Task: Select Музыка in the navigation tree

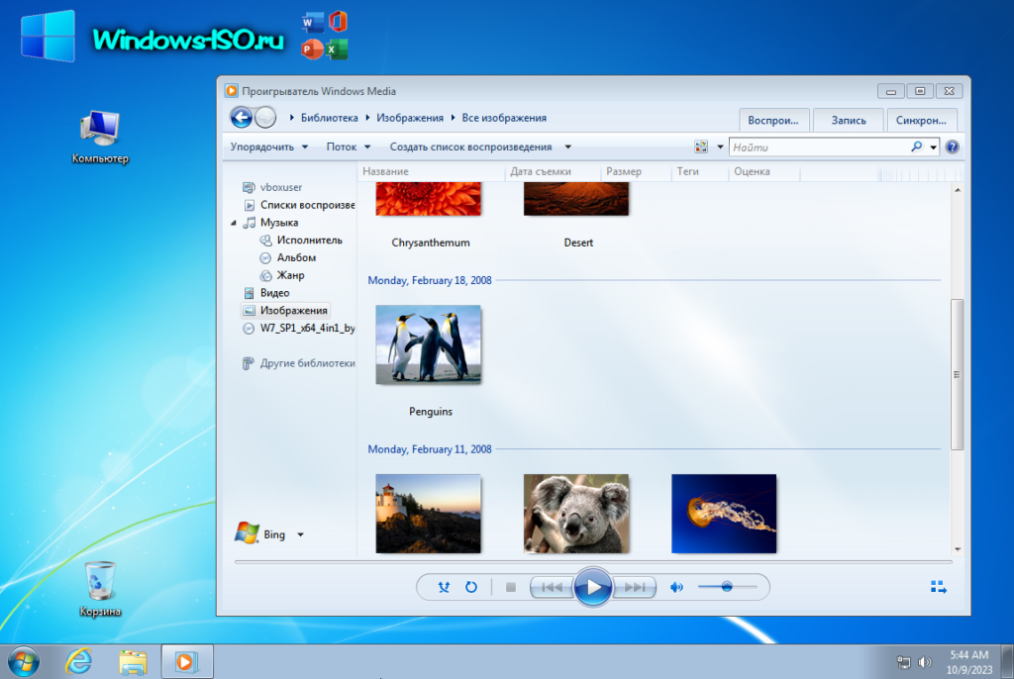Action: click(x=278, y=223)
